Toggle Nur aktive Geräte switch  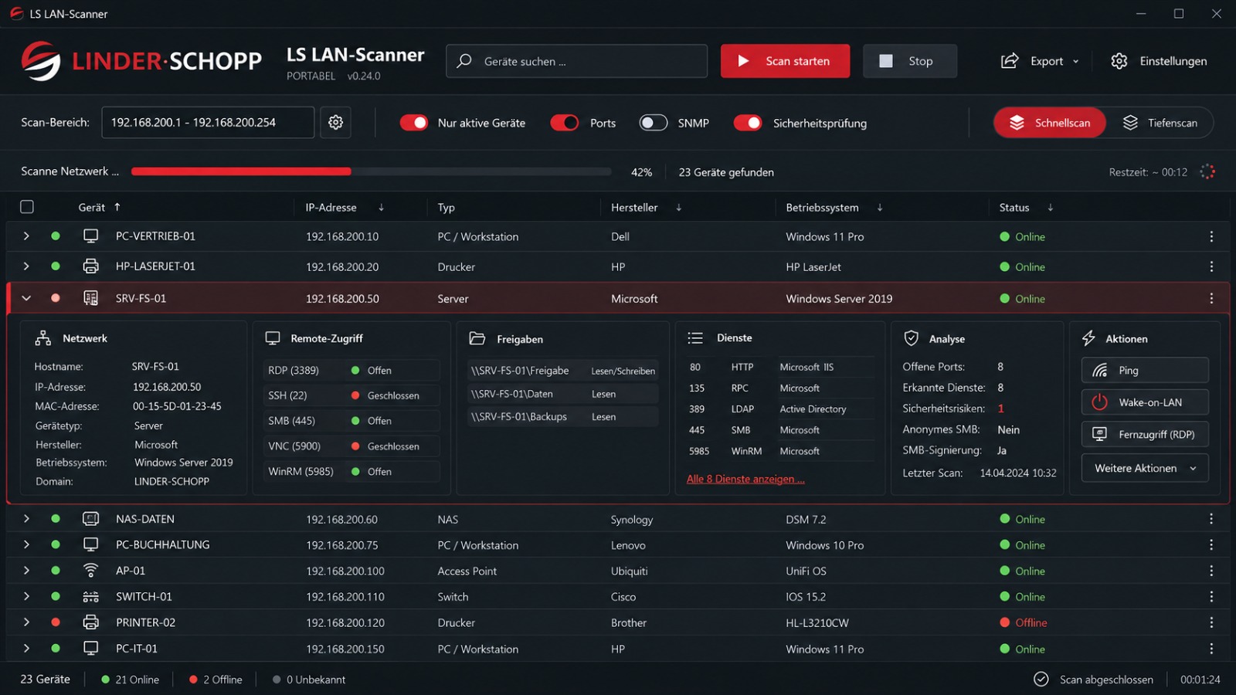414,123
